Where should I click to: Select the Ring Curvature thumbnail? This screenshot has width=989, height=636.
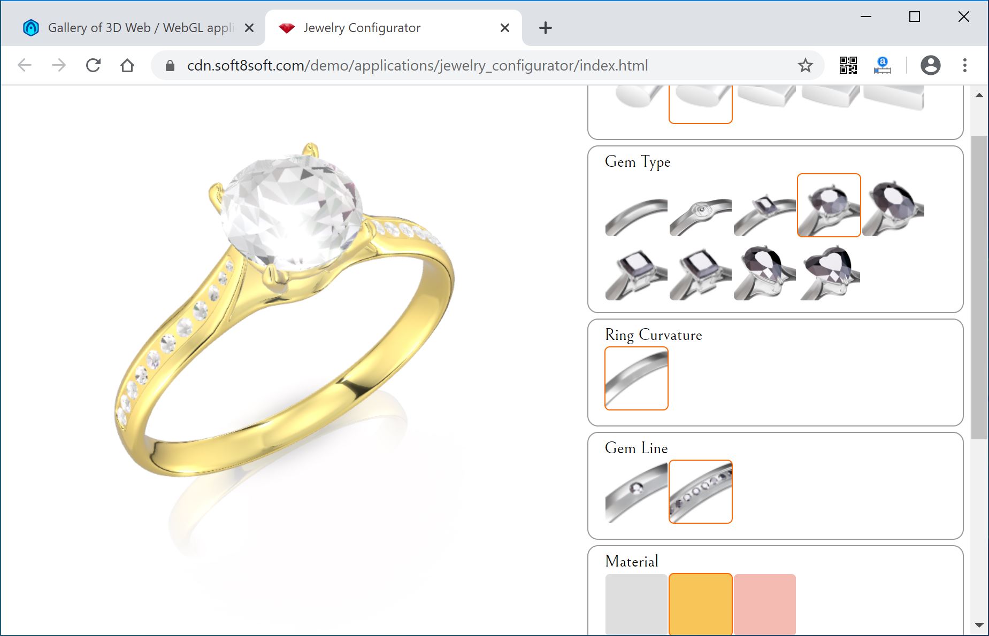tap(637, 378)
